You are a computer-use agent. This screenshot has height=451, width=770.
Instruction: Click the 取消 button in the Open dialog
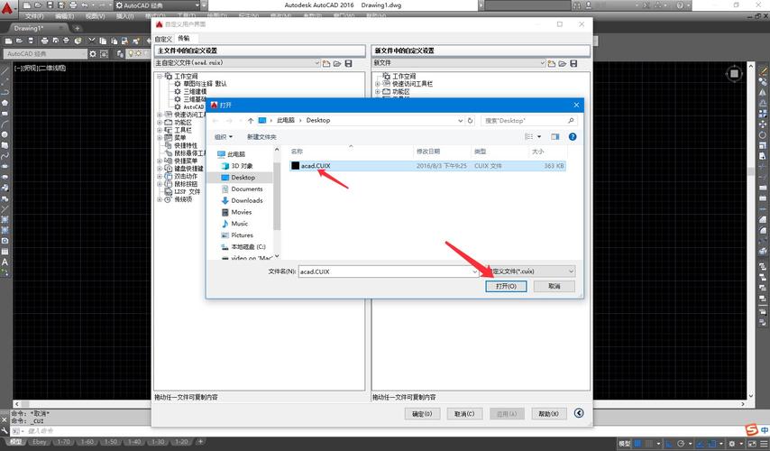tap(554, 286)
